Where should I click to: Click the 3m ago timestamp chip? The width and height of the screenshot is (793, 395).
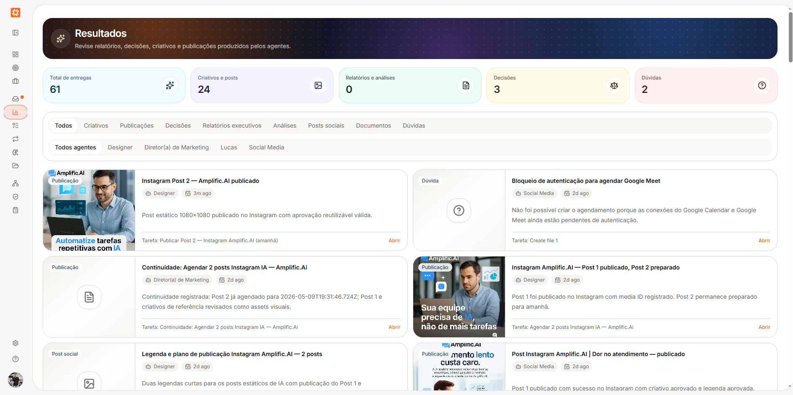[x=198, y=193]
